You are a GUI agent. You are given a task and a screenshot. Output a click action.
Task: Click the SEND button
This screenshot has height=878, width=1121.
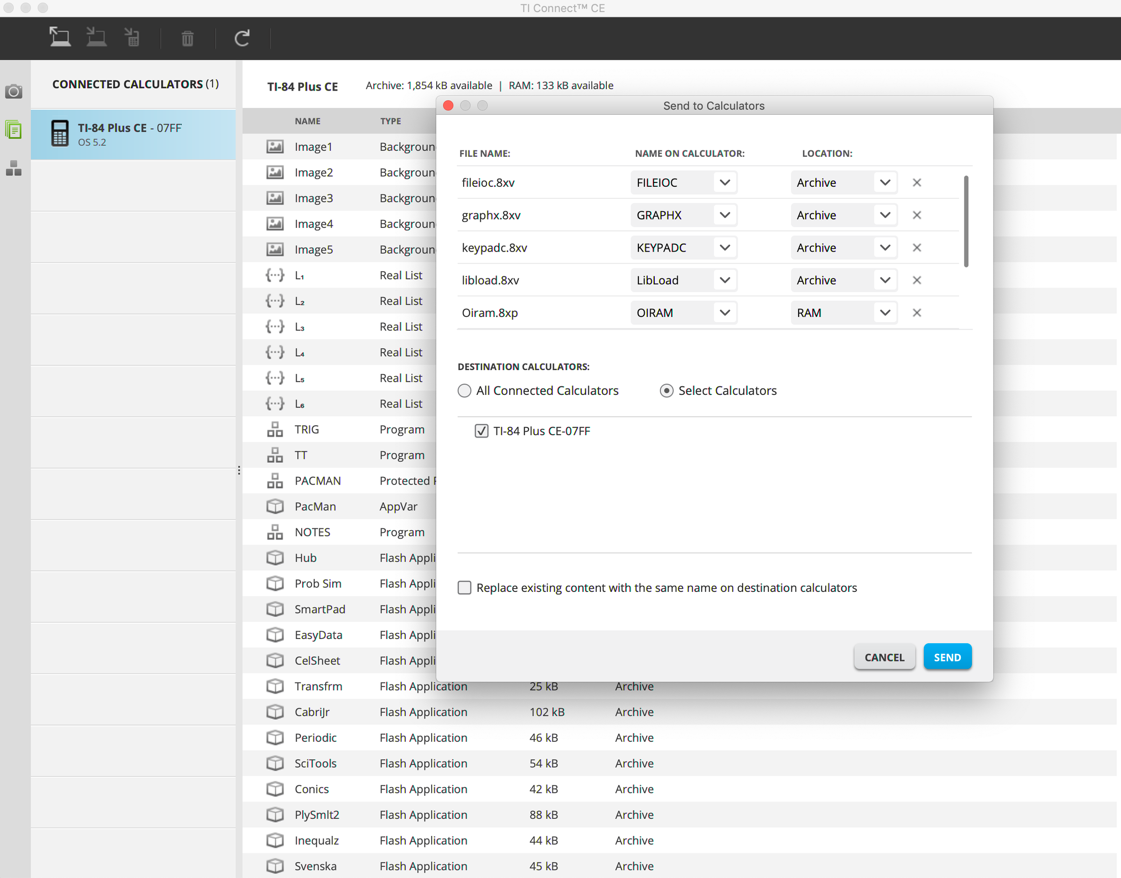[947, 657]
